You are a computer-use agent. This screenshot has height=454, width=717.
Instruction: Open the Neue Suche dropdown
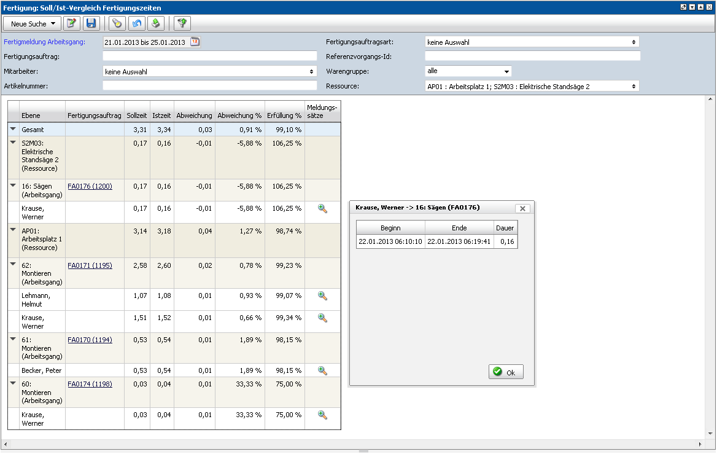(33, 23)
